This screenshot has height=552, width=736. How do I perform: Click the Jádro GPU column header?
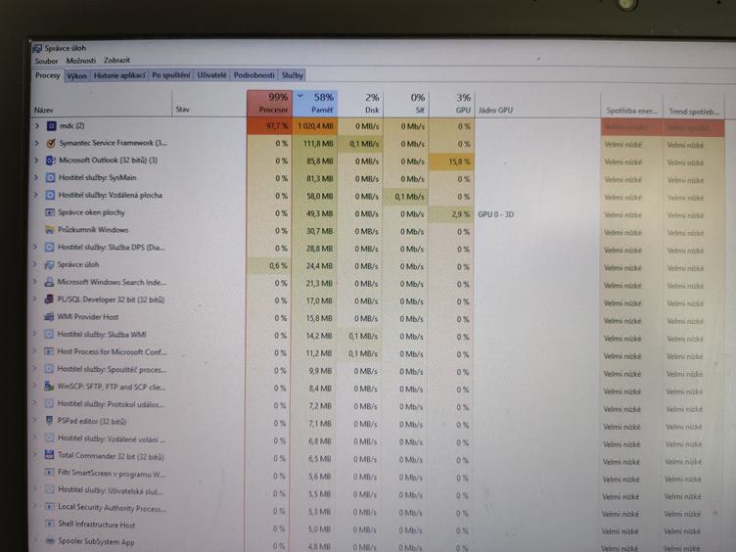point(537,104)
